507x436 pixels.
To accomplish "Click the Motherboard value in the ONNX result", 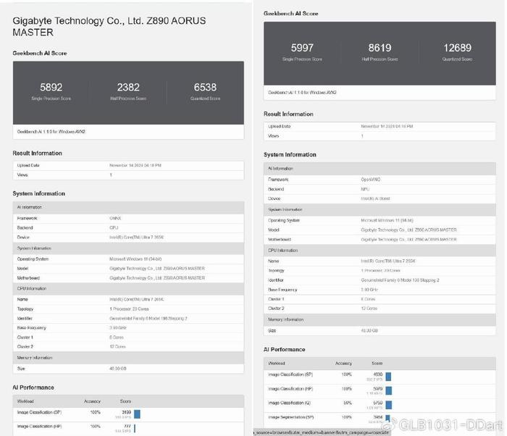I will [x=157, y=278].
